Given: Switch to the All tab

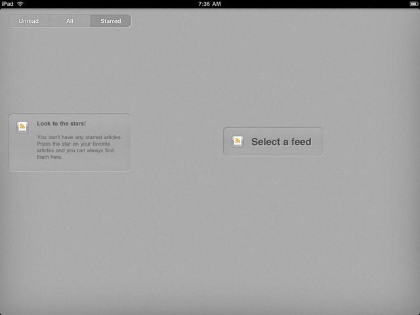Looking at the screenshot, I should coord(70,21).
